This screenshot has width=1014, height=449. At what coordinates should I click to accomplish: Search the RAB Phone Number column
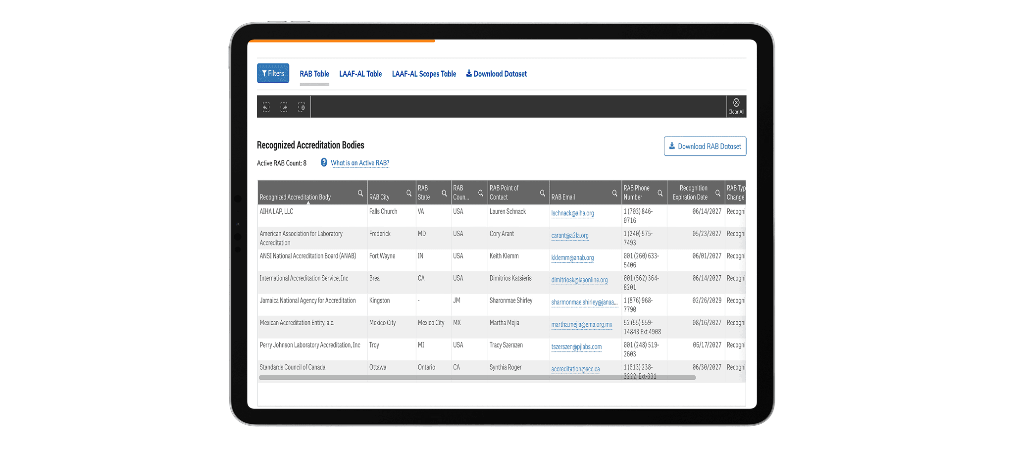tap(660, 193)
